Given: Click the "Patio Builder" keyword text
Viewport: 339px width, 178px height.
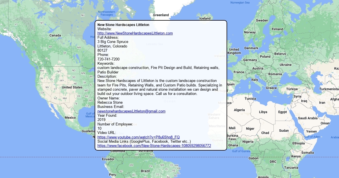Looking at the screenshot, I should coord(108,72).
